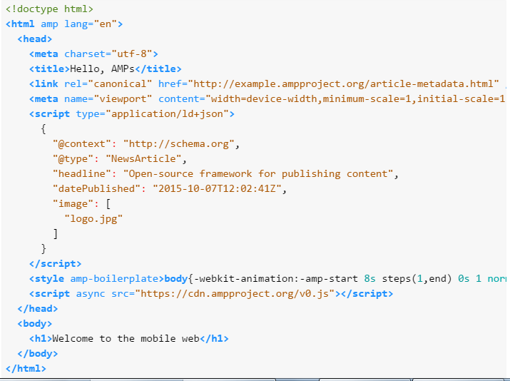Click the <!doctype html> declaration
510x381 pixels.
(49, 9)
